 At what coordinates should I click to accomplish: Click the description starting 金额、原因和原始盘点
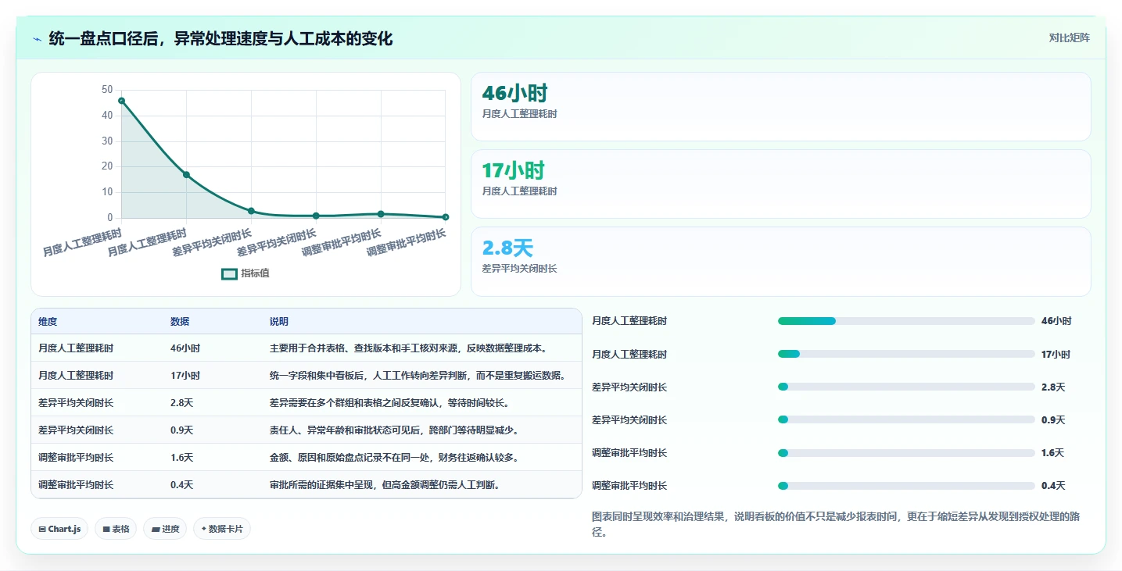tap(394, 458)
